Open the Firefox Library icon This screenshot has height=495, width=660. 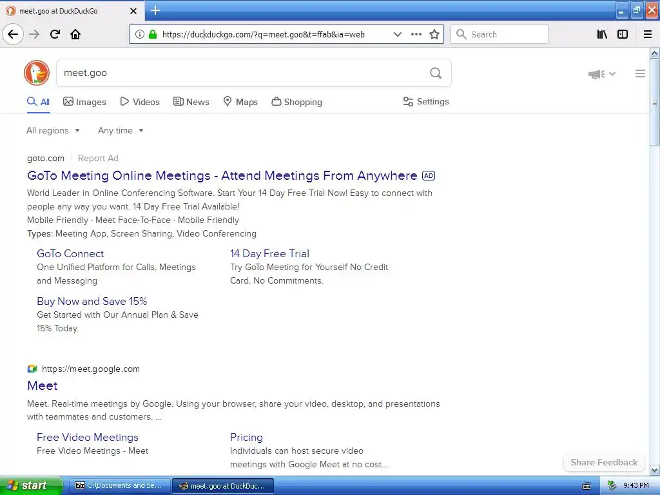coord(602,35)
